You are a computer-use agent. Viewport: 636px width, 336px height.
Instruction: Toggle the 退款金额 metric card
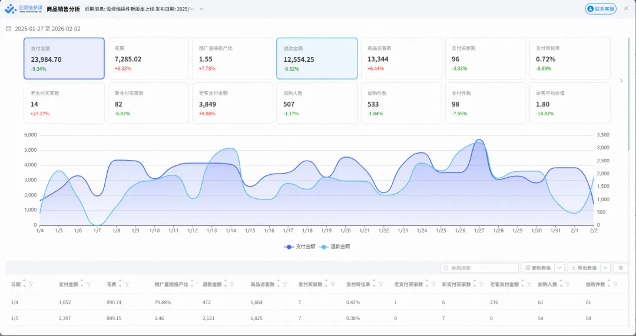tap(317, 58)
